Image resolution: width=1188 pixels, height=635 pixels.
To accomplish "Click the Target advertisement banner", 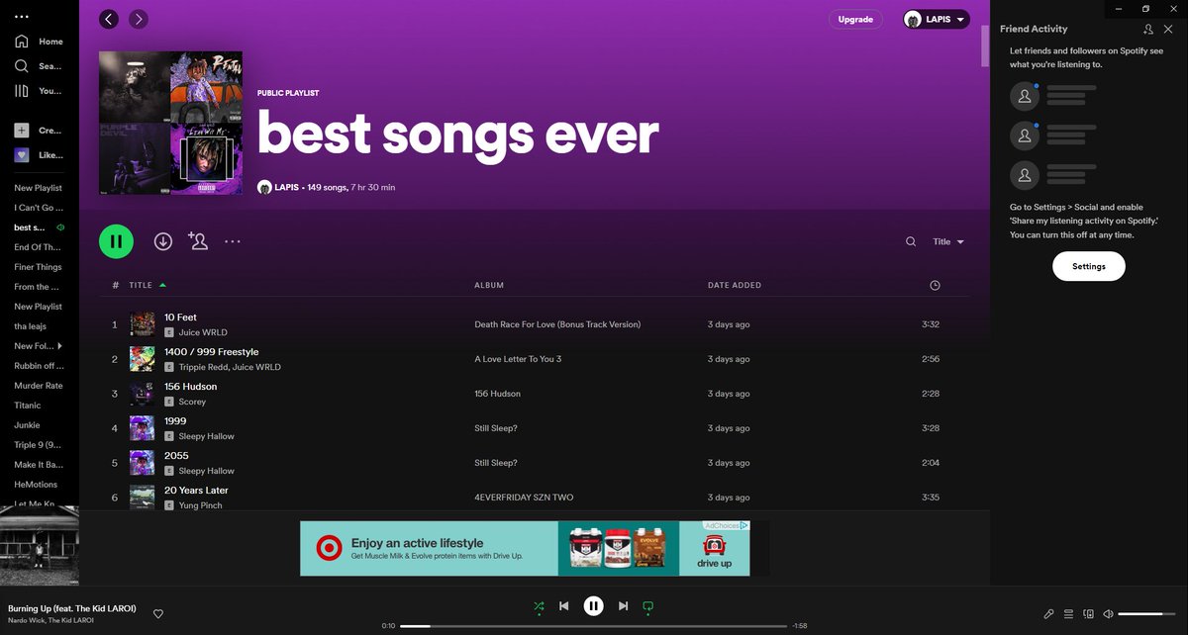I will [525, 548].
